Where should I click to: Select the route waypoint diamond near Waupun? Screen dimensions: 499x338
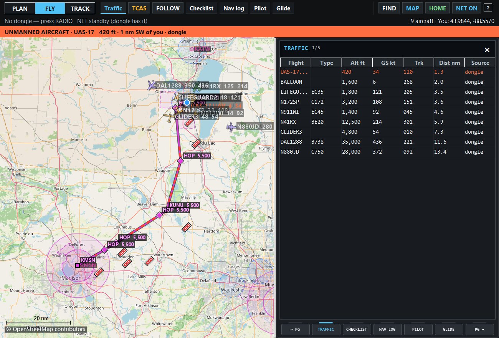180,161
